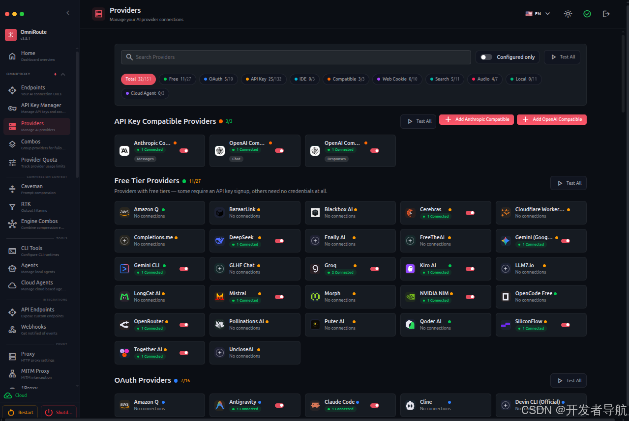Toggle the OpenRouter provider switch
The width and height of the screenshot is (629, 421).
tap(184, 325)
